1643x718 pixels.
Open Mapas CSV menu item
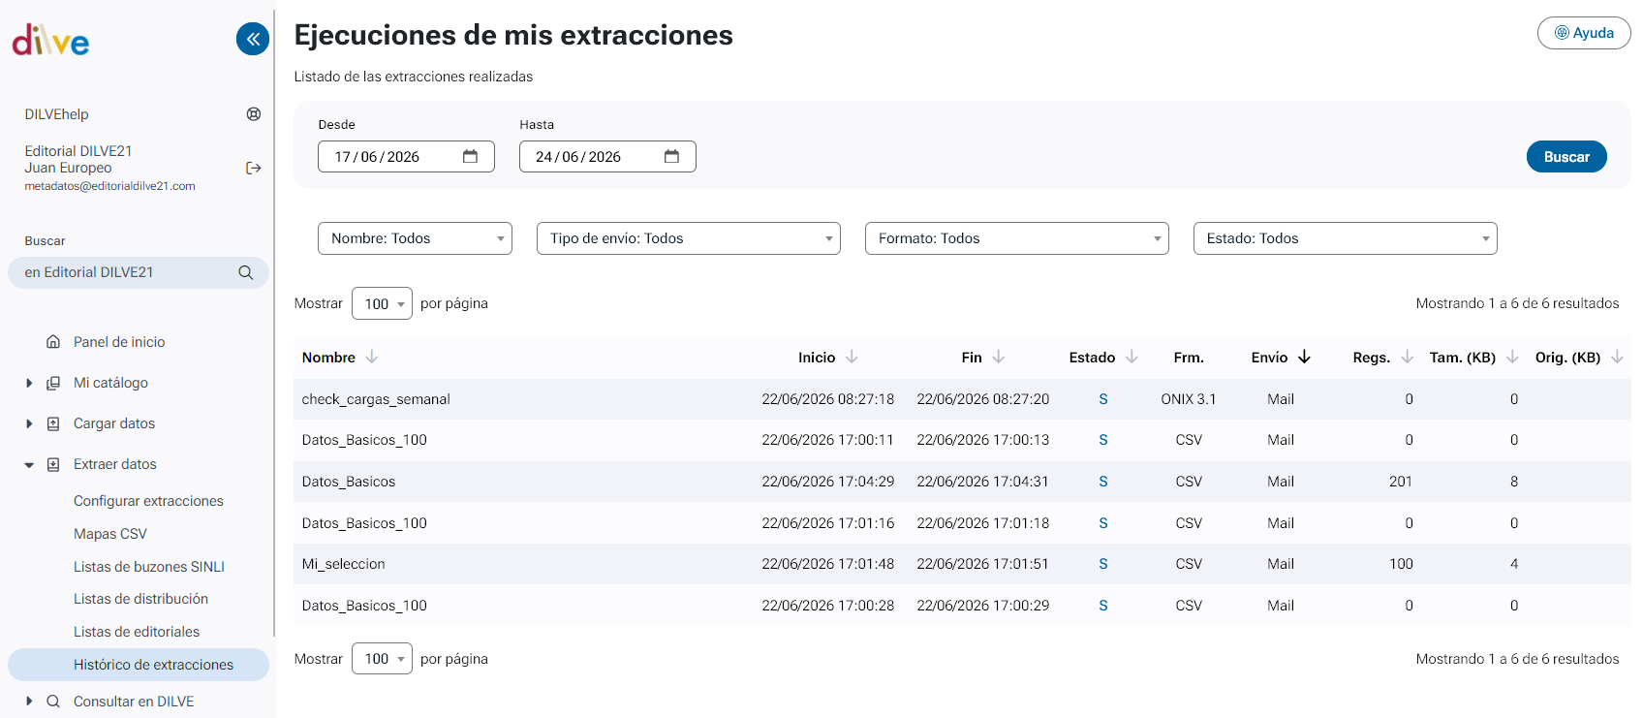[110, 534]
